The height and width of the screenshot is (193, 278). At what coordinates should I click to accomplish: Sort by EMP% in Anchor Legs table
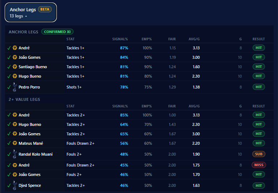click(147, 39)
